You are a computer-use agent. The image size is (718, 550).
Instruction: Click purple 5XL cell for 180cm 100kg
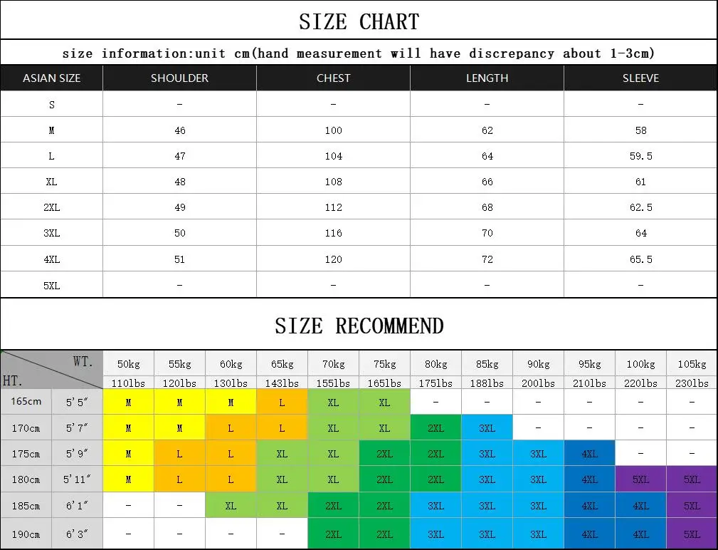(x=640, y=479)
